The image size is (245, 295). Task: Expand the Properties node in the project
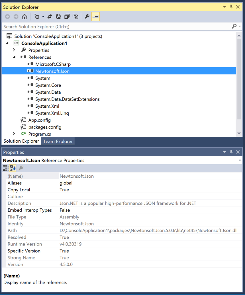click(14, 50)
